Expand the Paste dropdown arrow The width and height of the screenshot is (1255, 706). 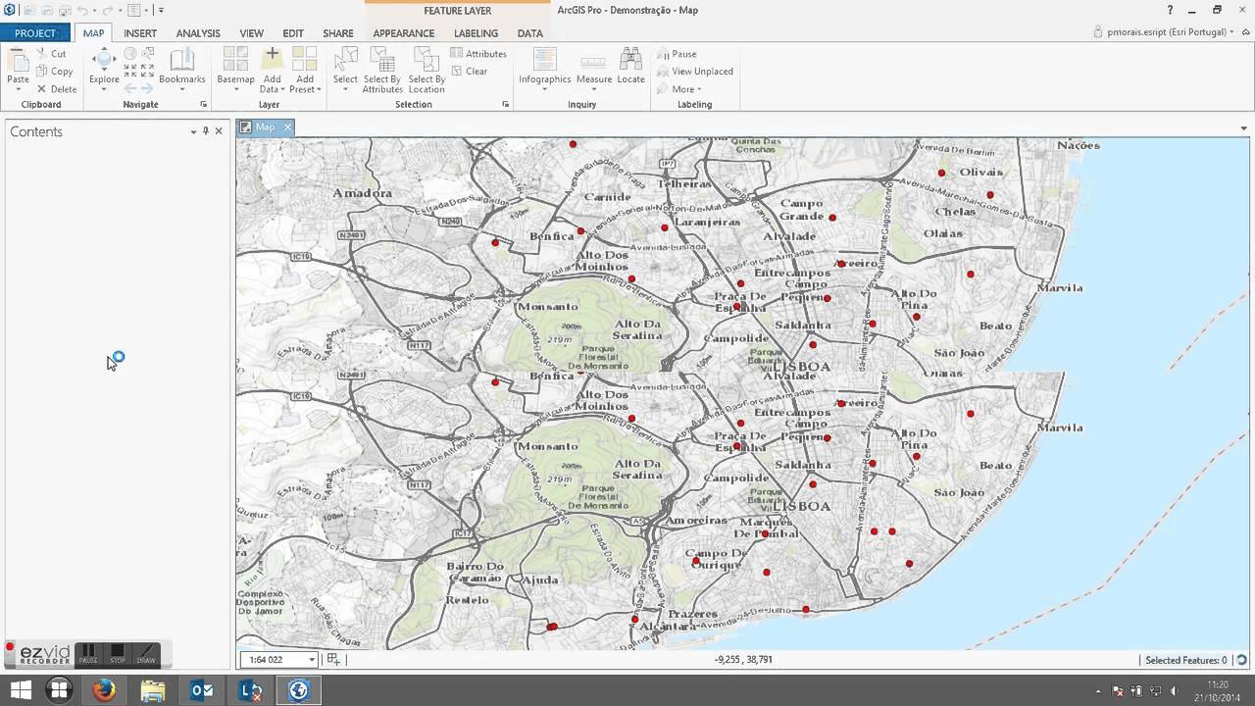18,89
